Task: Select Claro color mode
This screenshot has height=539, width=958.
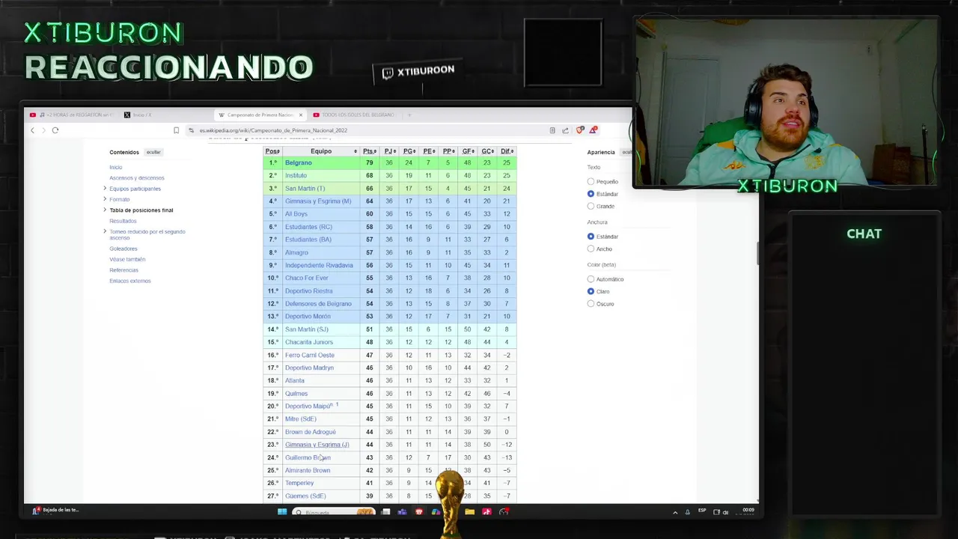Action: click(x=591, y=291)
